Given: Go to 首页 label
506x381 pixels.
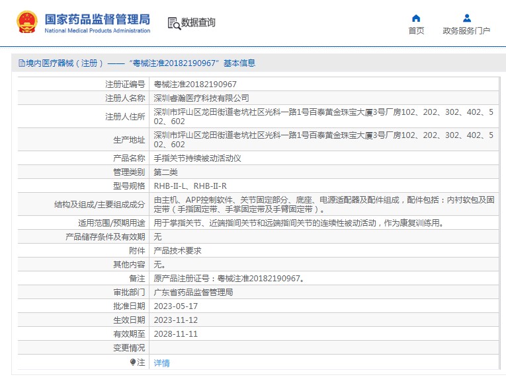Looking at the screenshot, I should [x=416, y=30].
